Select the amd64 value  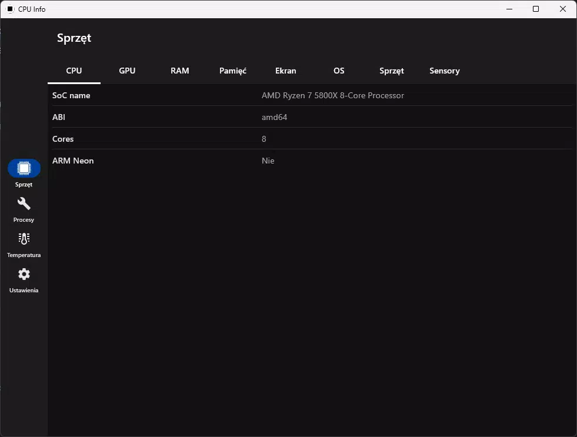point(274,117)
